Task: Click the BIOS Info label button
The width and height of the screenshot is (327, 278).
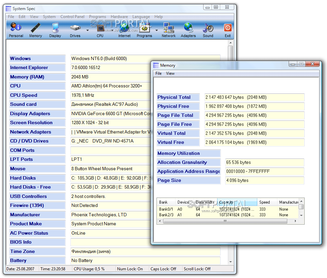Action: coord(37,242)
